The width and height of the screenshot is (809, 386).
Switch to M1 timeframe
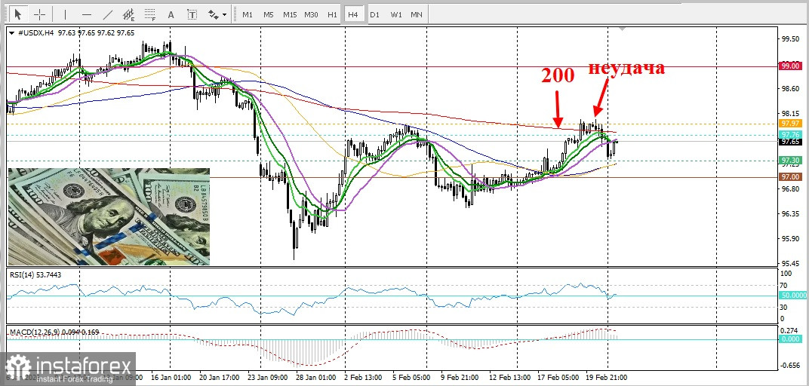[248, 15]
